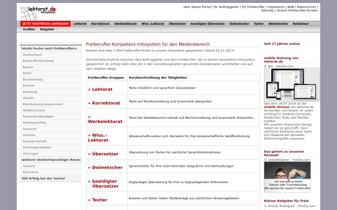Select Brandenburg in local search

[51, 80]
